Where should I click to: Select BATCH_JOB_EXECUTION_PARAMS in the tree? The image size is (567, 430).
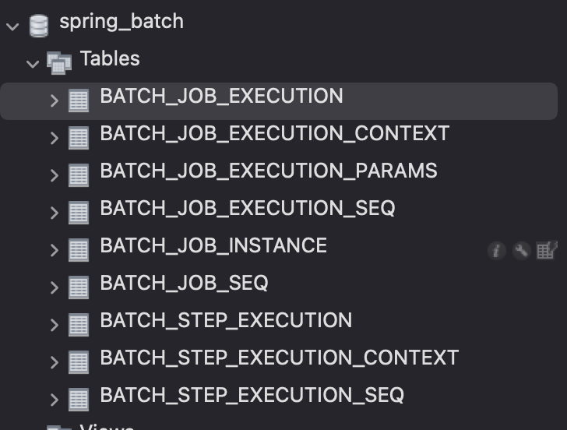tap(269, 171)
